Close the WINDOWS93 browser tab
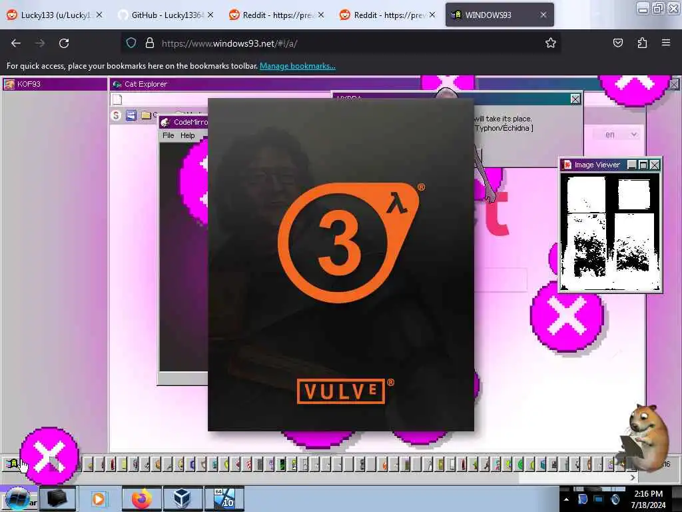 point(543,15)
